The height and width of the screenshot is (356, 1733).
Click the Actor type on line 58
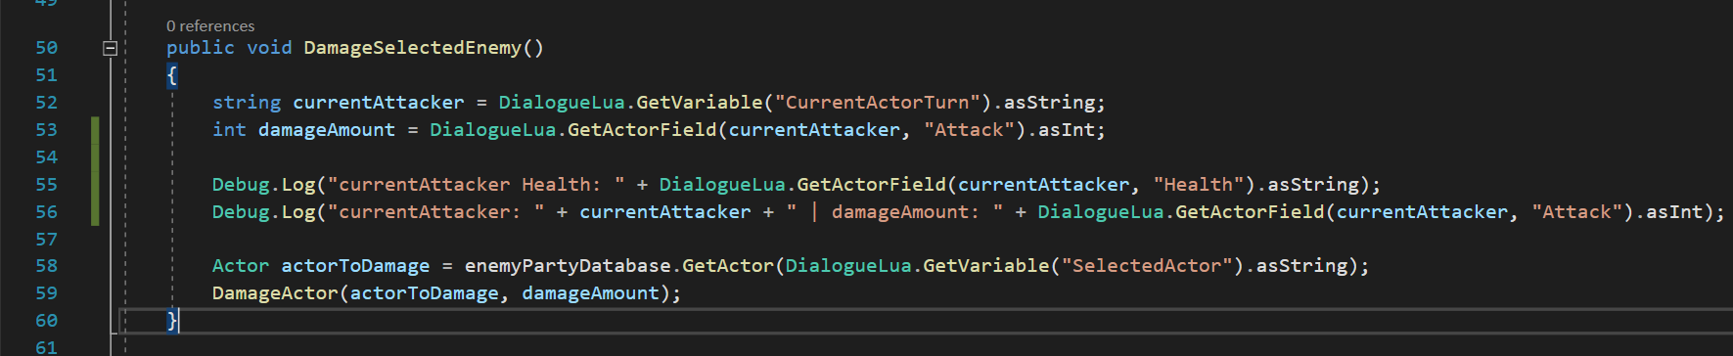(241, 266)
